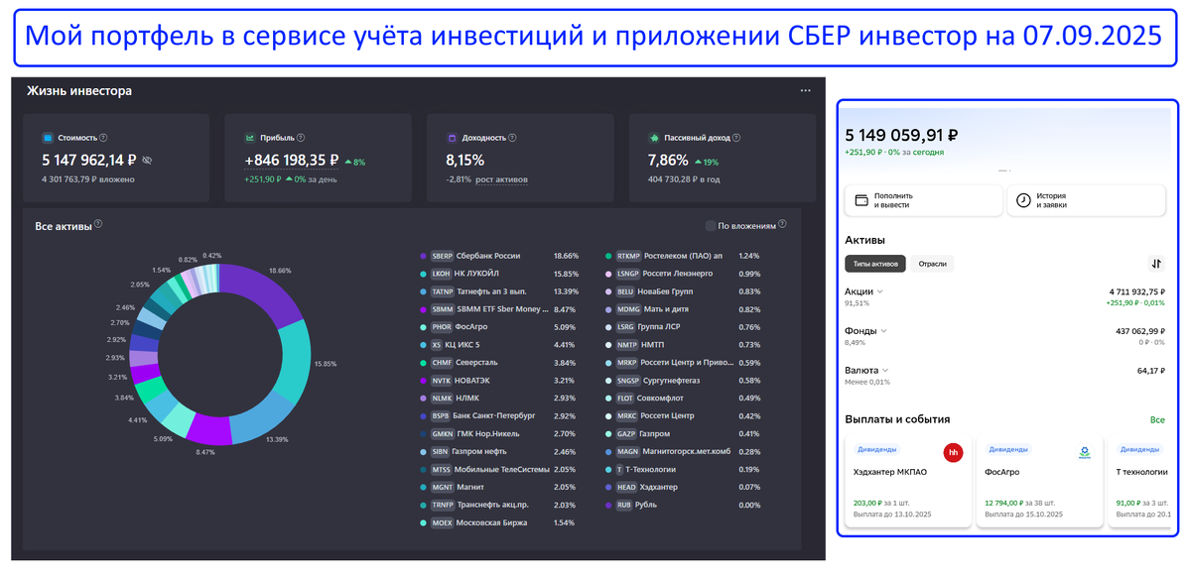The height and width of the screenshot is (575, 1191).
Task: Click the help icon next to Доходность
Action: pyautogui.click(x=513, y=138)
